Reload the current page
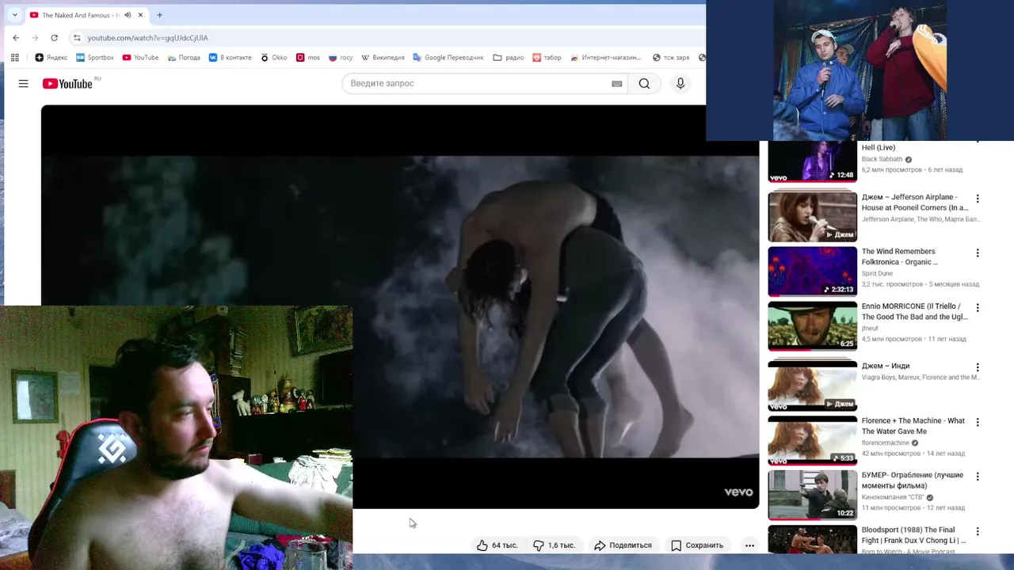The image size is (1014, 570). click(x=54, y=37)
